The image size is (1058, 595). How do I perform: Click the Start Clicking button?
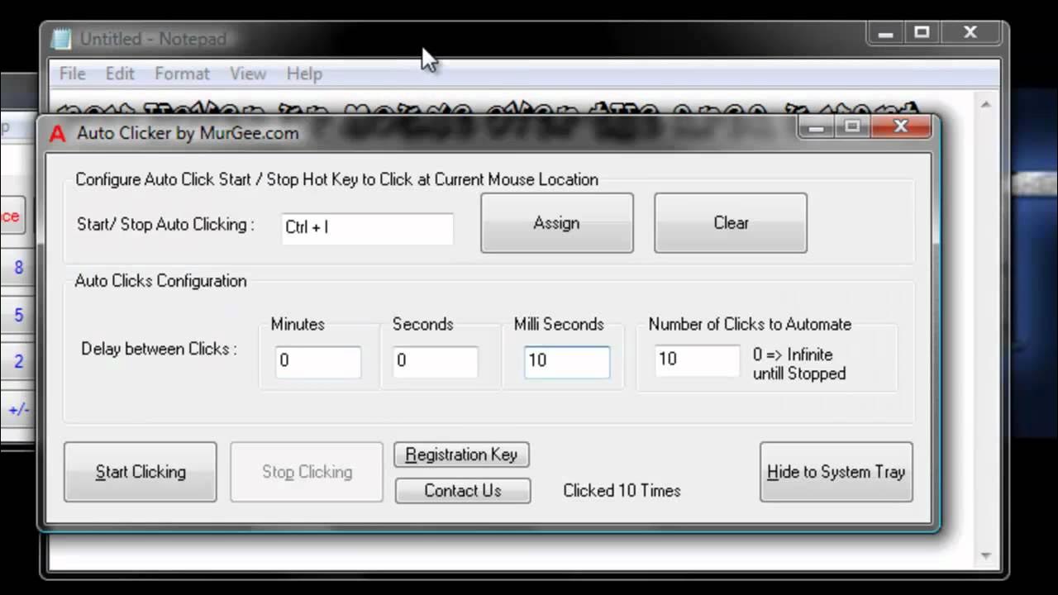(141, 472)
